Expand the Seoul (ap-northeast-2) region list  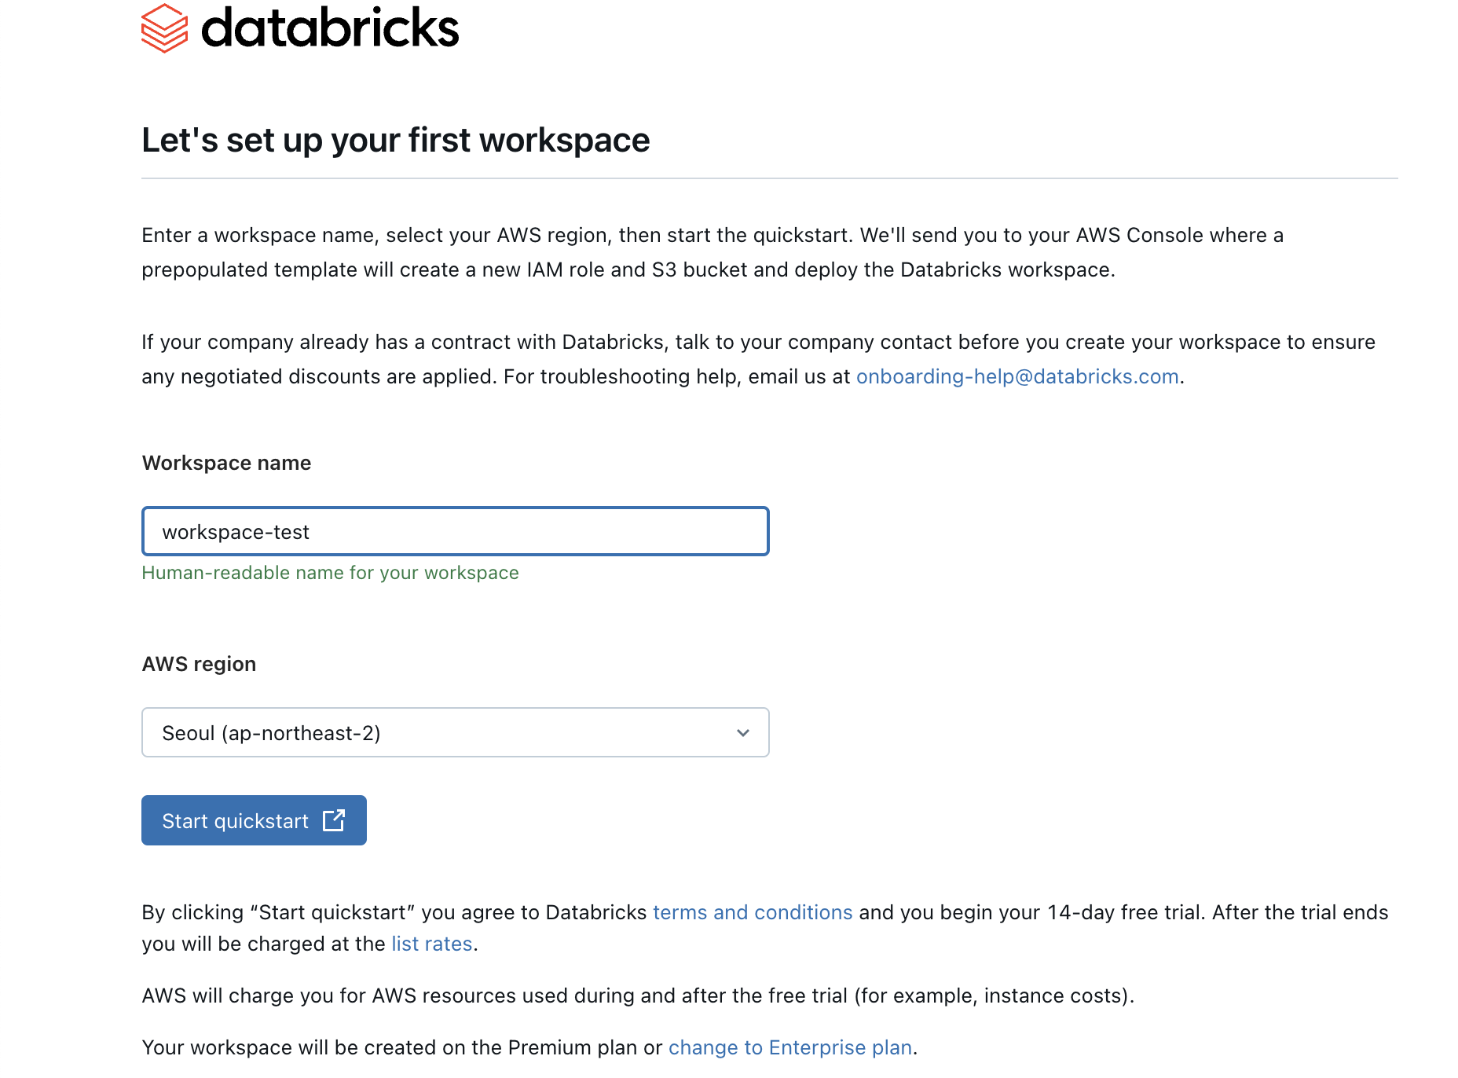[454, 732]
